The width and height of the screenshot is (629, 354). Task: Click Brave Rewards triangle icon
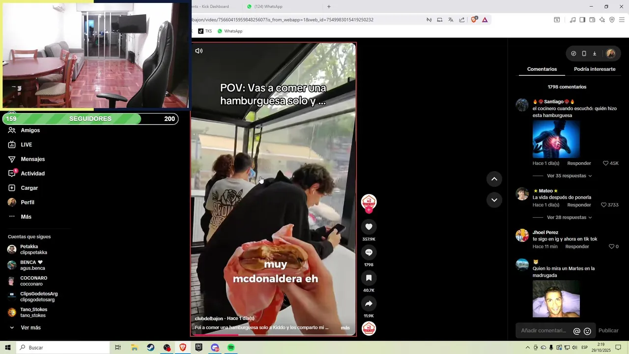click(485, 20)
